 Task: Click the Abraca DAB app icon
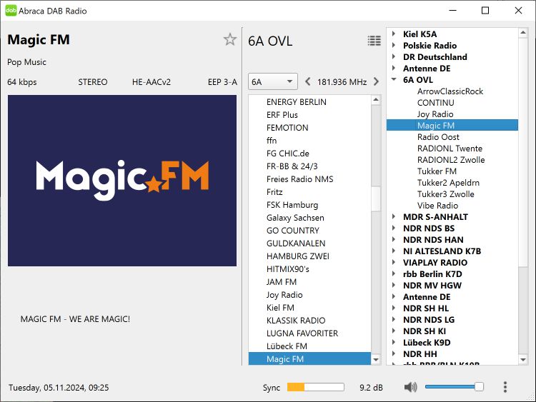(x=11, y=11)
